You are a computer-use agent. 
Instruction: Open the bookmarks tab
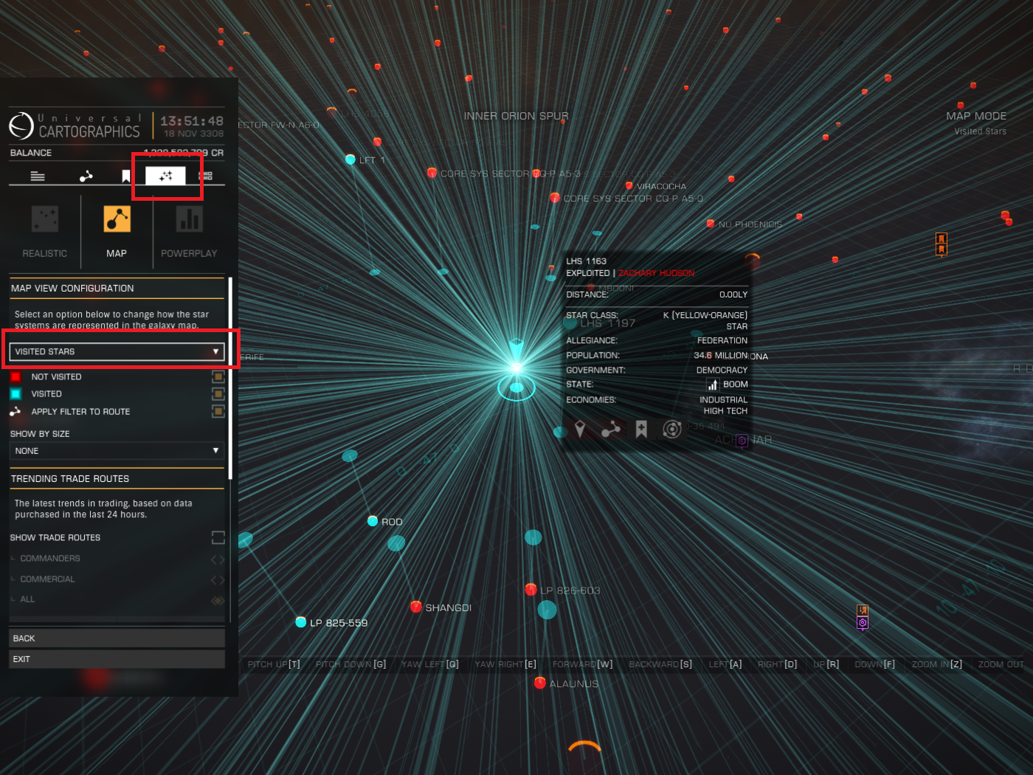pos(126,176)
